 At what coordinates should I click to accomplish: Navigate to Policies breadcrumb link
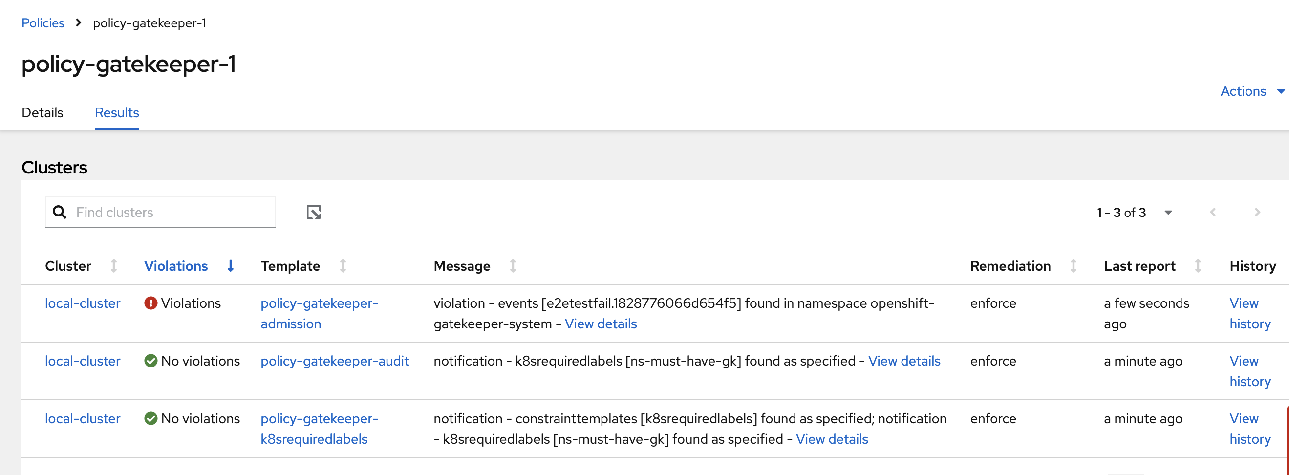point(43,23)
